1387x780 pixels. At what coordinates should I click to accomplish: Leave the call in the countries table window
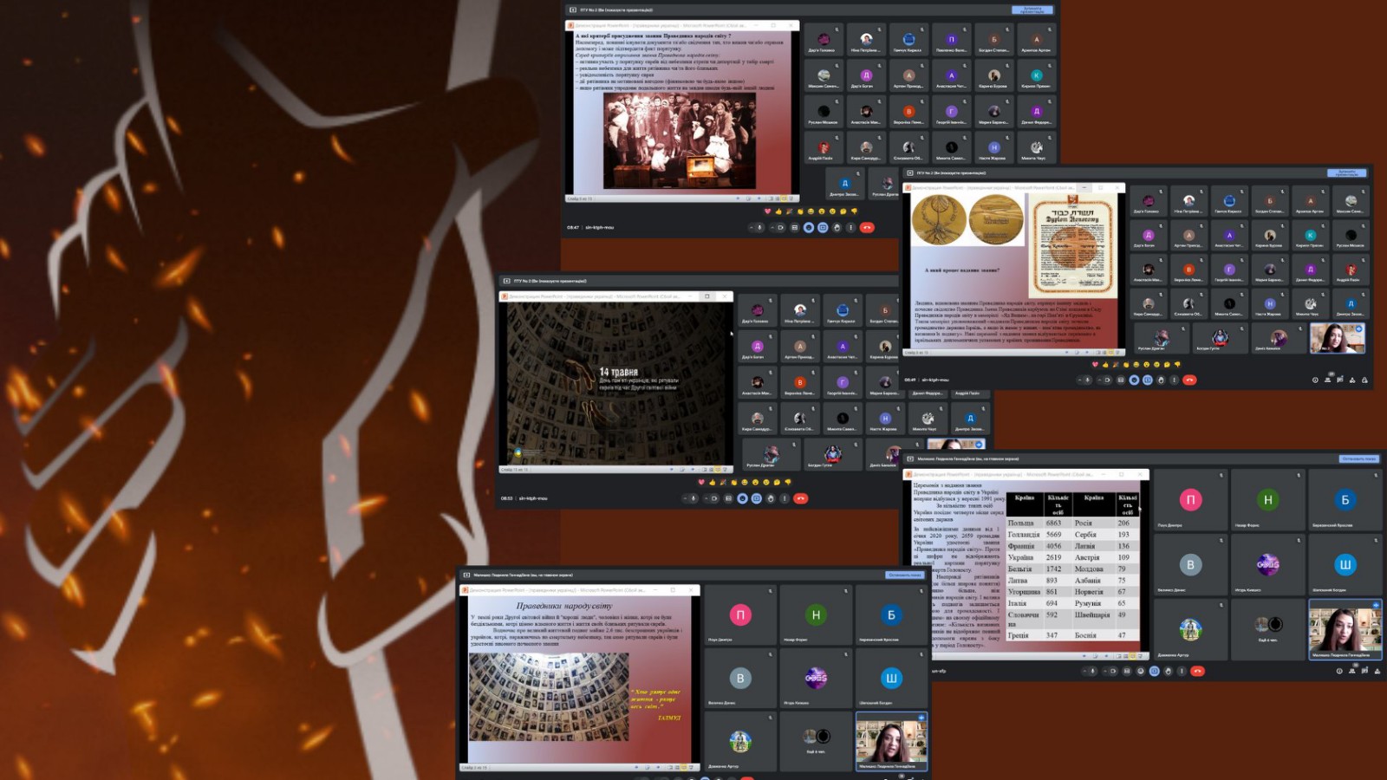pyautogui.click(x=1198, y=671)
